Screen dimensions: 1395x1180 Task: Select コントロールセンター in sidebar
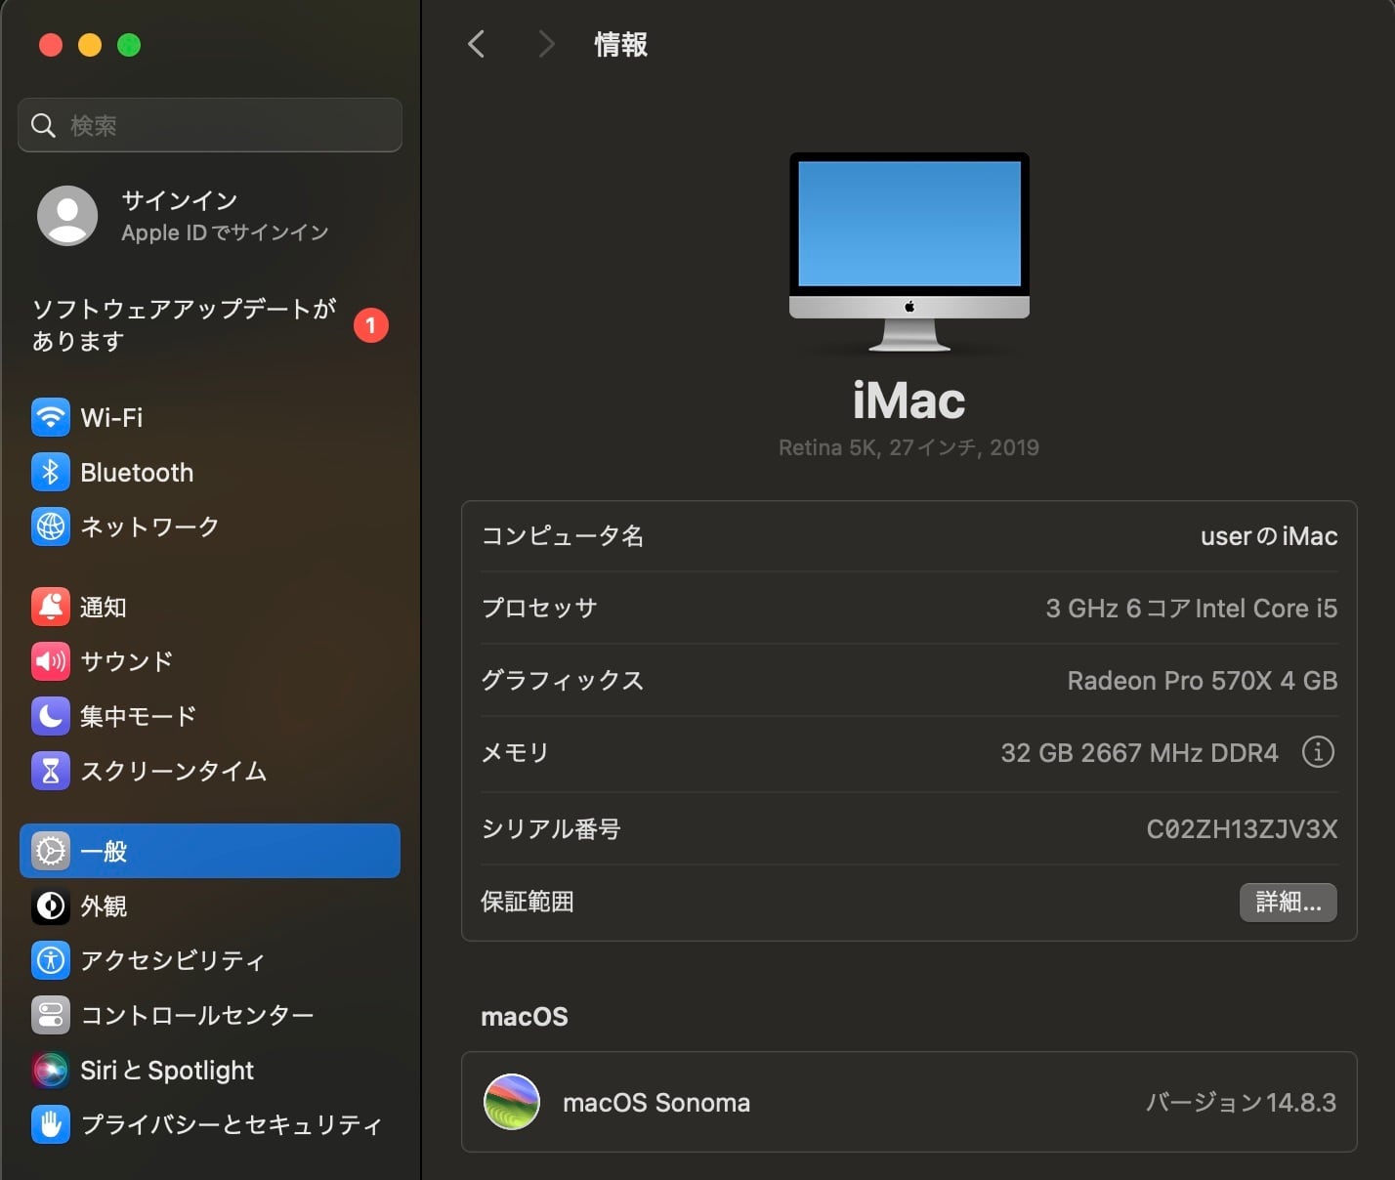pyautogui.click(x=196, y=1016)
